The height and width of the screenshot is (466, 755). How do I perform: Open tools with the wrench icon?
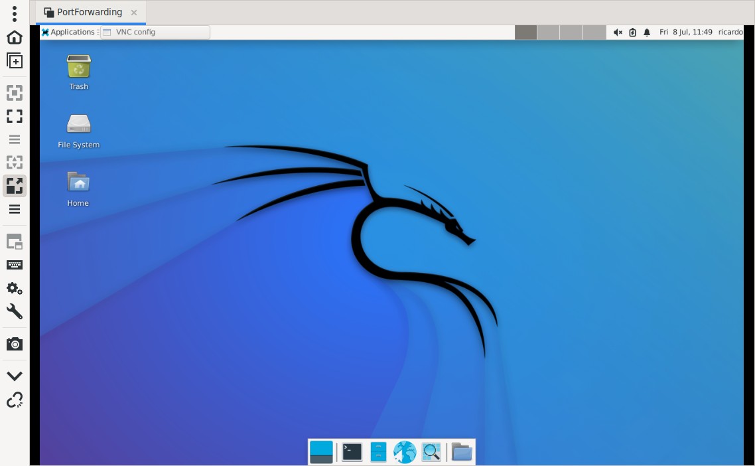coord(15,311)
